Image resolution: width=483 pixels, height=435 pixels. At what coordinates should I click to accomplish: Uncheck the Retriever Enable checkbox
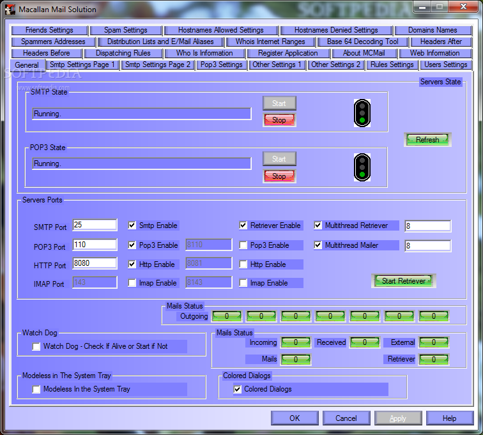coord(243,225)
